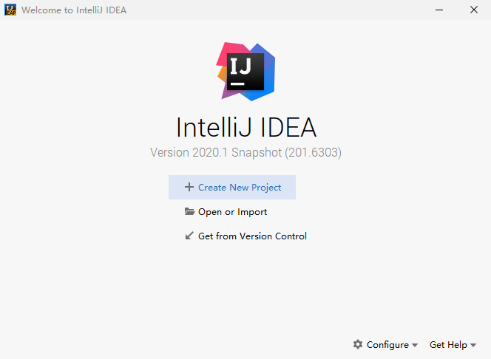
Task: Expand the Get Help dropdown arrow
Action: point(473,346)
